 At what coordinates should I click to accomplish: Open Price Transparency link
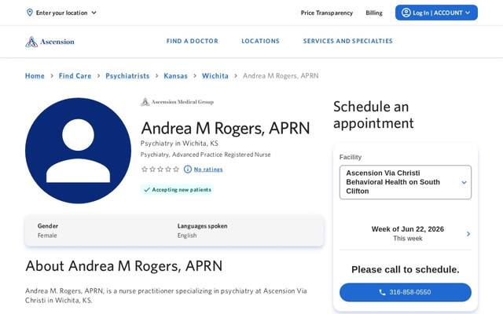coord(327,13)
